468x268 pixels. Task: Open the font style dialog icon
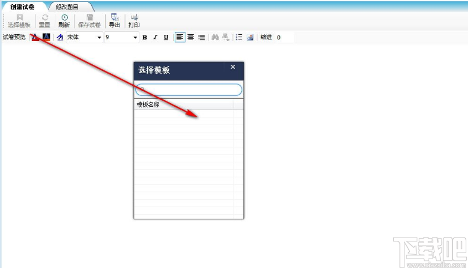60,37
